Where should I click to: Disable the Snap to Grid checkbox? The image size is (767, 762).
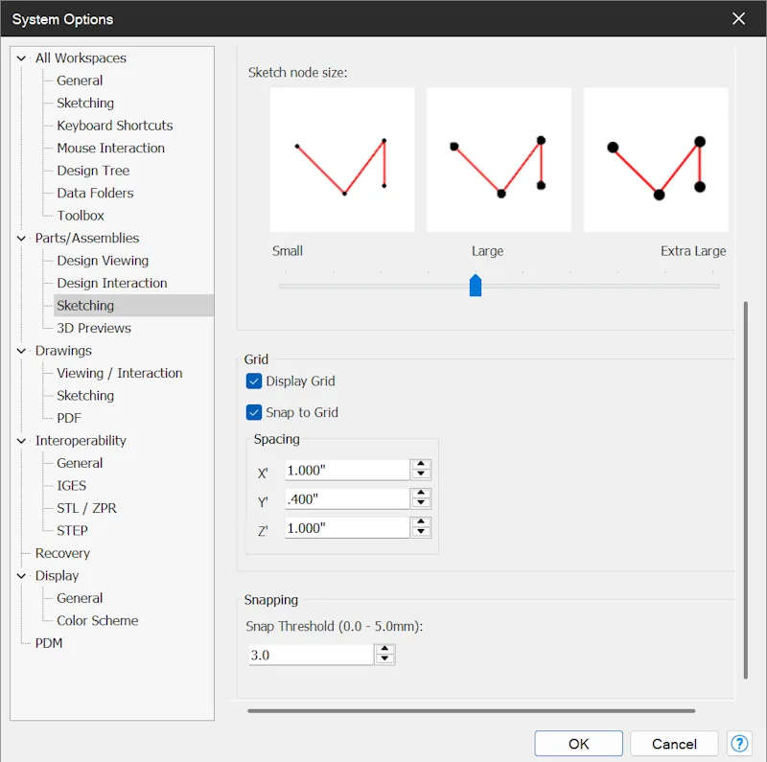click(254, 412)
